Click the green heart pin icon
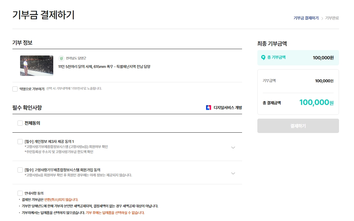 click(x=263, y=57)
